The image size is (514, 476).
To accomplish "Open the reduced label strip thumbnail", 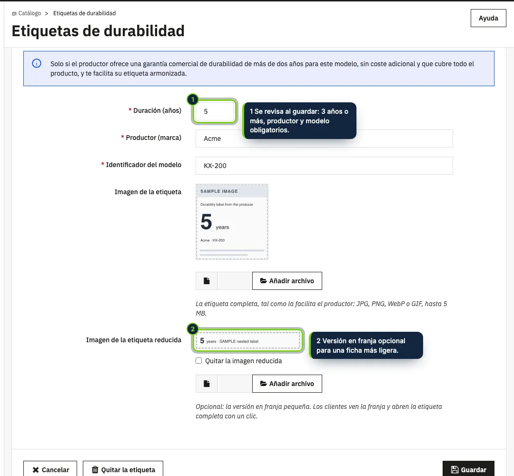I will tap(247, 341).
